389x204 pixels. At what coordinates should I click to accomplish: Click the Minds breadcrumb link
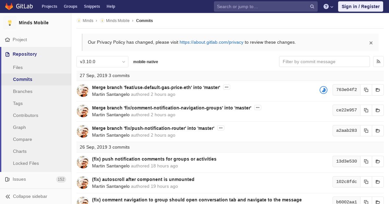point(88,21)
